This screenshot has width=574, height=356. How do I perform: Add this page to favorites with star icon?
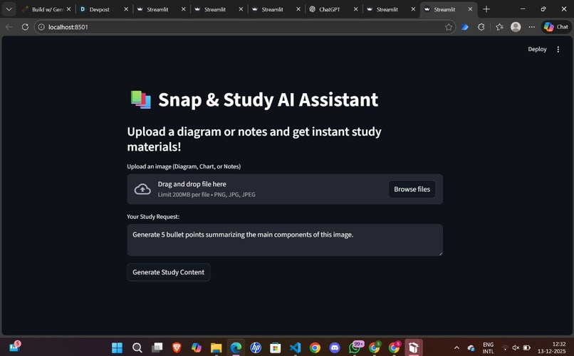(x=449, y=27)
